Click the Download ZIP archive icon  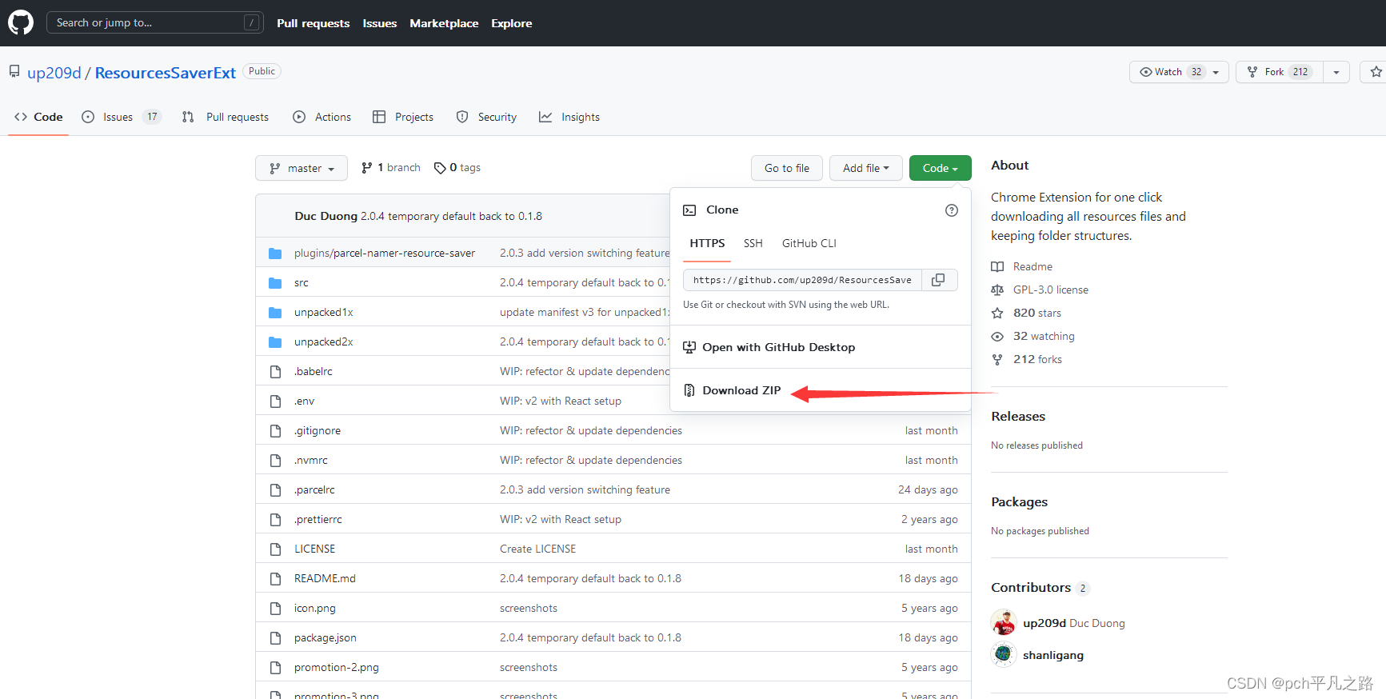pos(689,390)
